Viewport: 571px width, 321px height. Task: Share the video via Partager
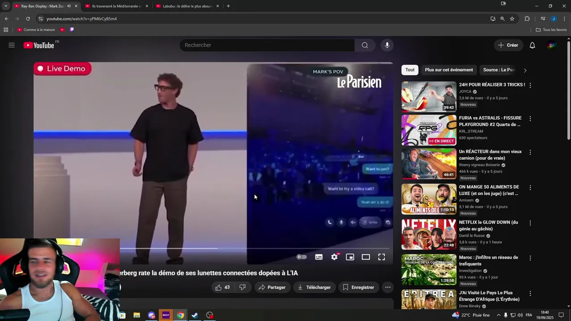click(x=272, y=288)
